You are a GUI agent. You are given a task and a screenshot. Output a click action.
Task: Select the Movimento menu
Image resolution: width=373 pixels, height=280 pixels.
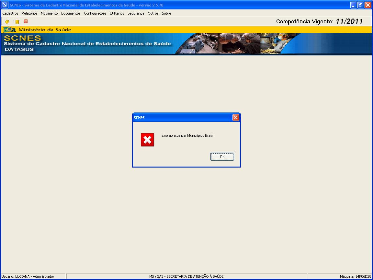point(49,13)
